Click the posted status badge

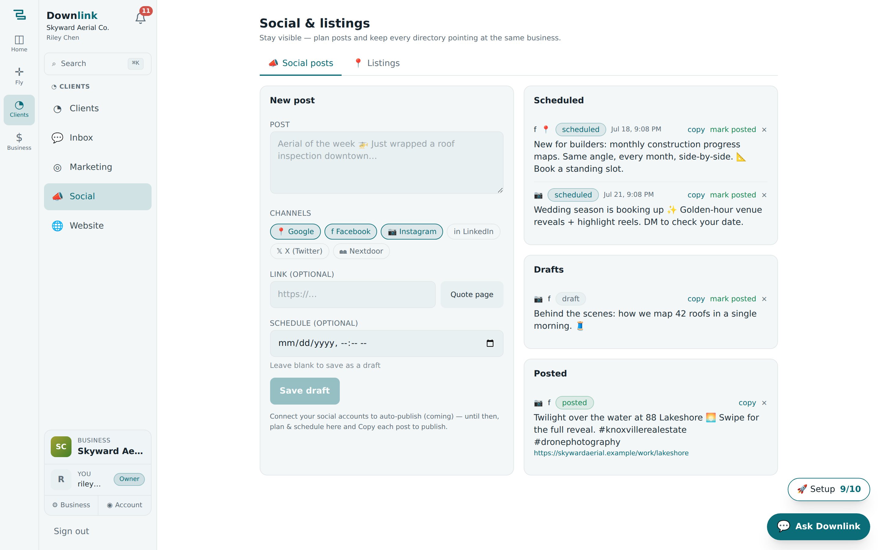[574, 403]
